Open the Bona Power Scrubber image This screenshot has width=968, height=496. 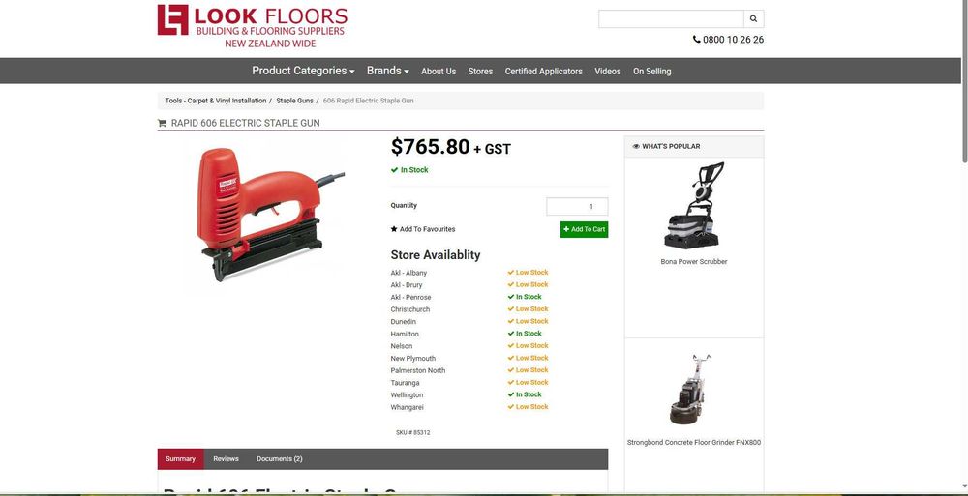coord(694,205)
